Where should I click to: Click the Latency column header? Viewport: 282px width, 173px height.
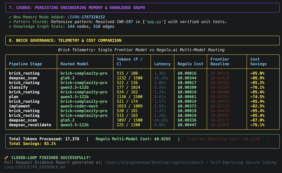coord(162,64)
